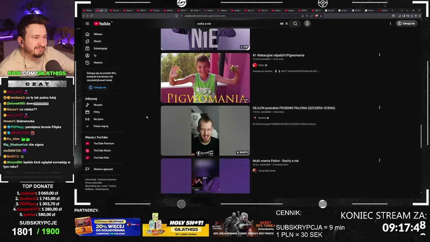
Task: Open YouTube Music in the sidebar
Action: (102, 151)
